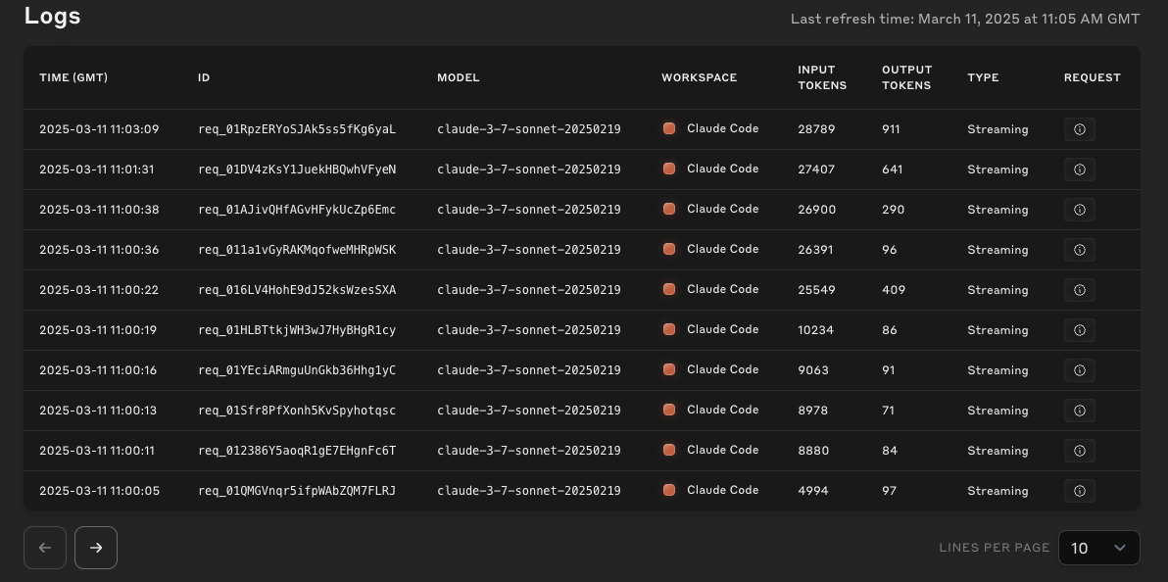Open request info for req_01DV4zKsY1JuekHBQwhVFyeN
Viewport: 1168px width, 582px height.
pyautogui.click(x=1080, y=170)
